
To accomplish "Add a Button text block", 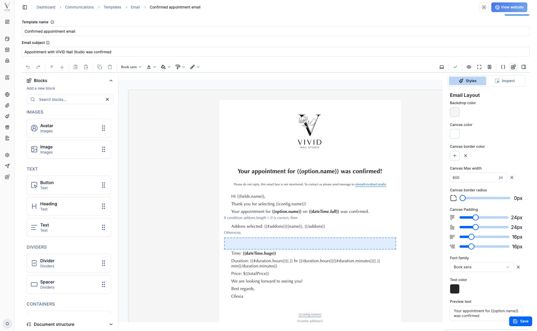I will (69, 185).
